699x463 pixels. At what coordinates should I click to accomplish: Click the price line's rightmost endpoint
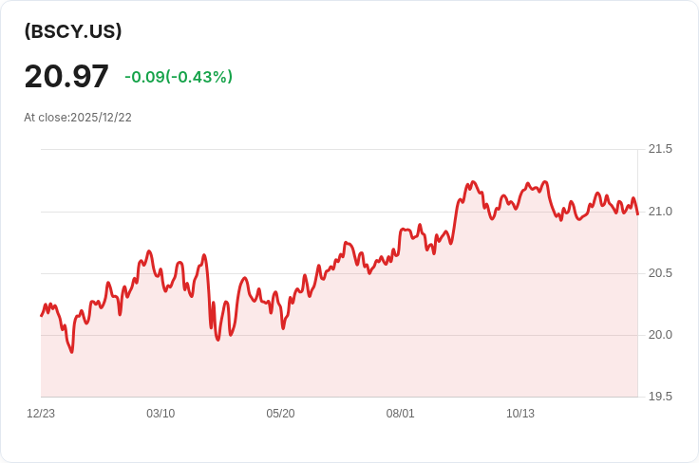click(637, 214)
